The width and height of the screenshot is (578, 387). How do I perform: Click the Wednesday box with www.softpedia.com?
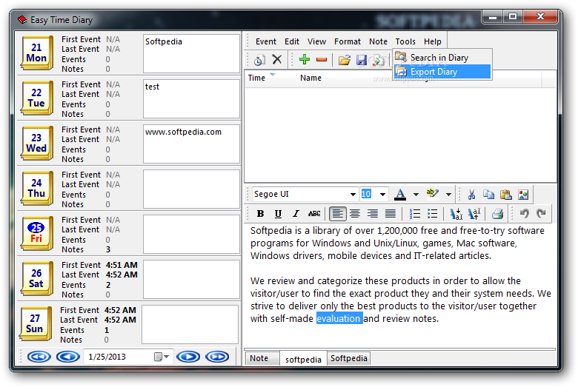(191, 144)
